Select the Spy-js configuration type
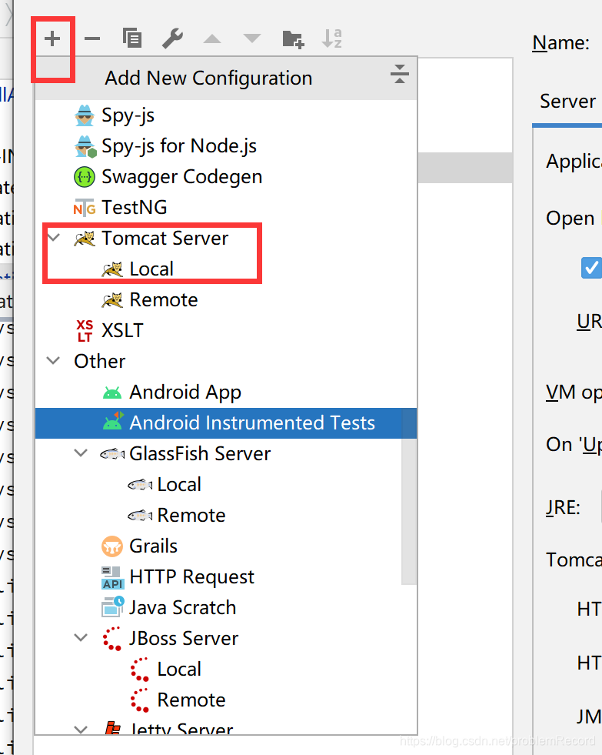 point(226,115)
